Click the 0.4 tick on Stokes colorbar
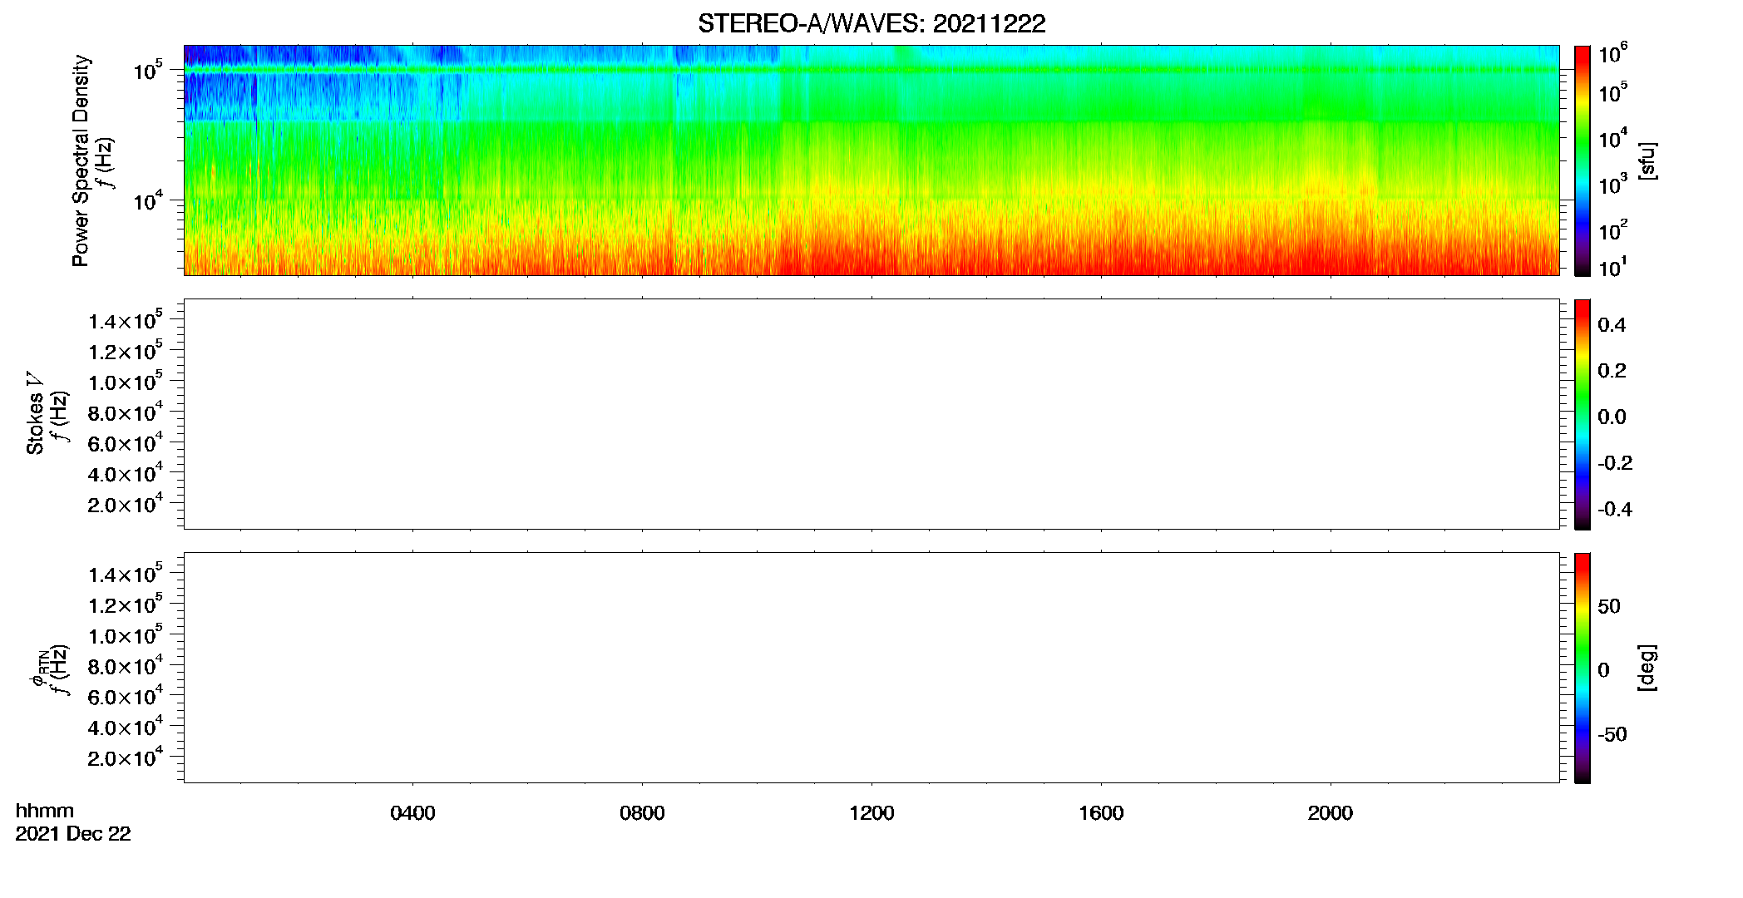 pos(1612,325)
